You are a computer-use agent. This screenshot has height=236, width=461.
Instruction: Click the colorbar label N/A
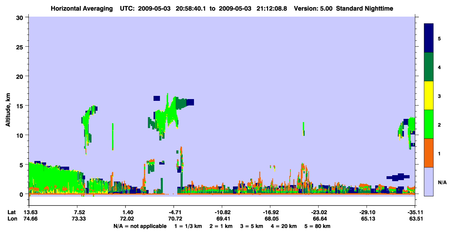(x=442, y=182)
